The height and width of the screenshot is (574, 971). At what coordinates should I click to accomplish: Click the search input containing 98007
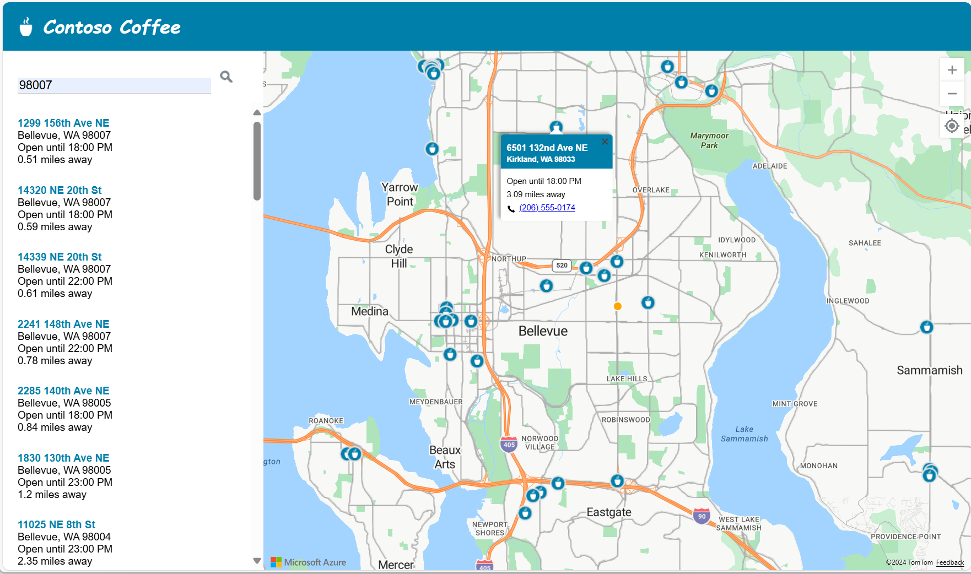[x=114, y=85]
